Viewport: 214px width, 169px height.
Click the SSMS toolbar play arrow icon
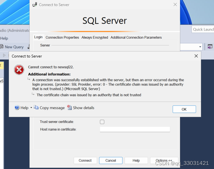tap(4, 55)
